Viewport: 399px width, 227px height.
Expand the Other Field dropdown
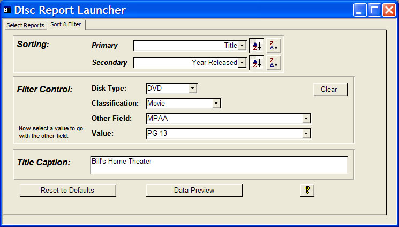pyautogui.click(x=306, y=119)
